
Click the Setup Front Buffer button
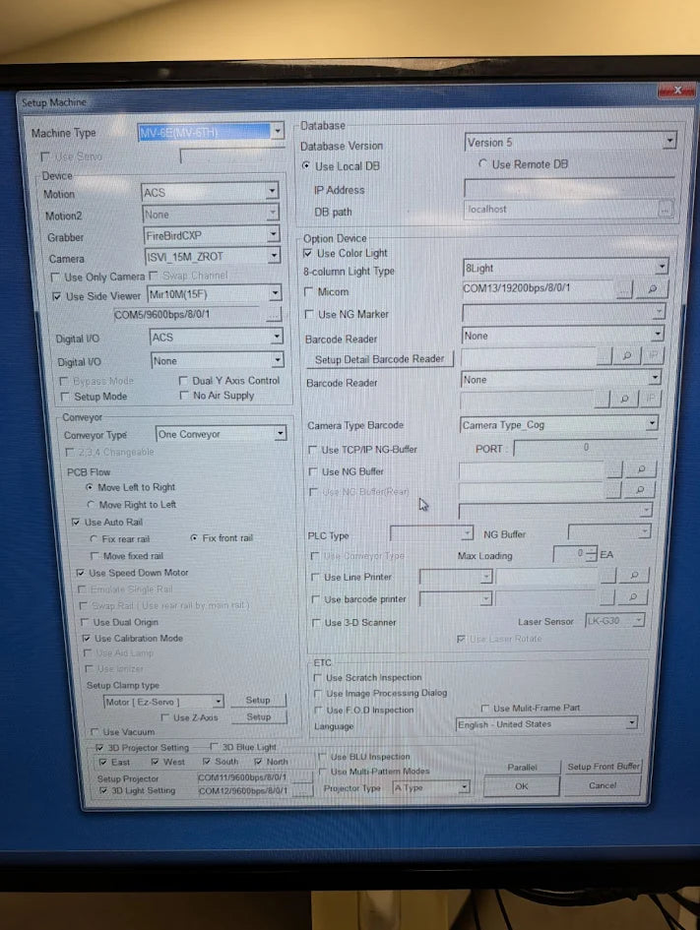603,767
